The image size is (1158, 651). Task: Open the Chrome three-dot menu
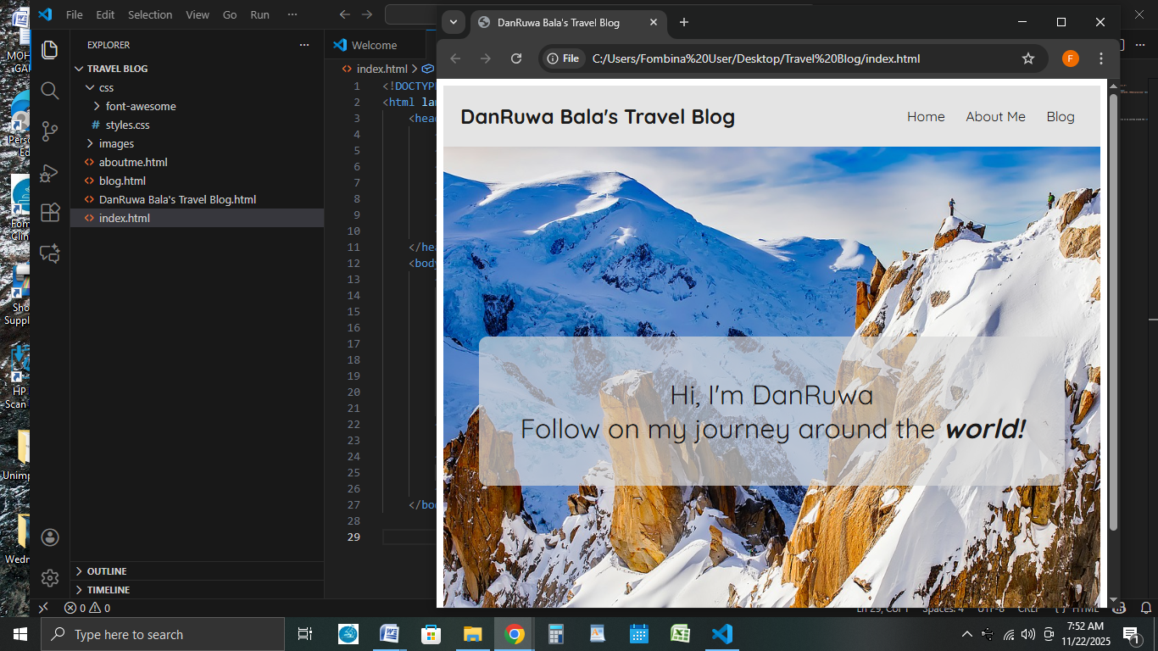[1101, 58]
